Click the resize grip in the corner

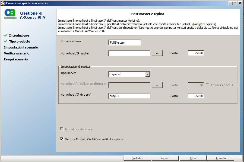coord(240,158)
